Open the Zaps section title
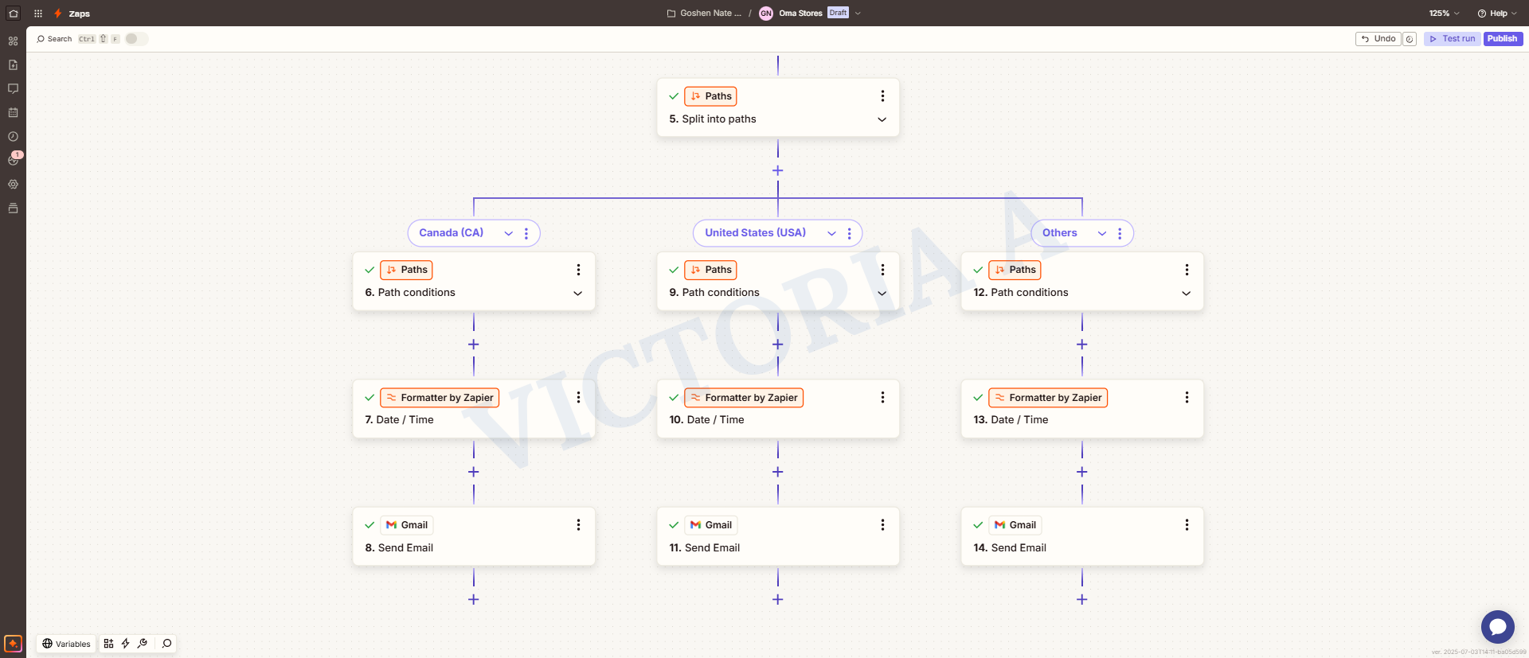Screen dimensions: 1529x658 tap(79, 14)
